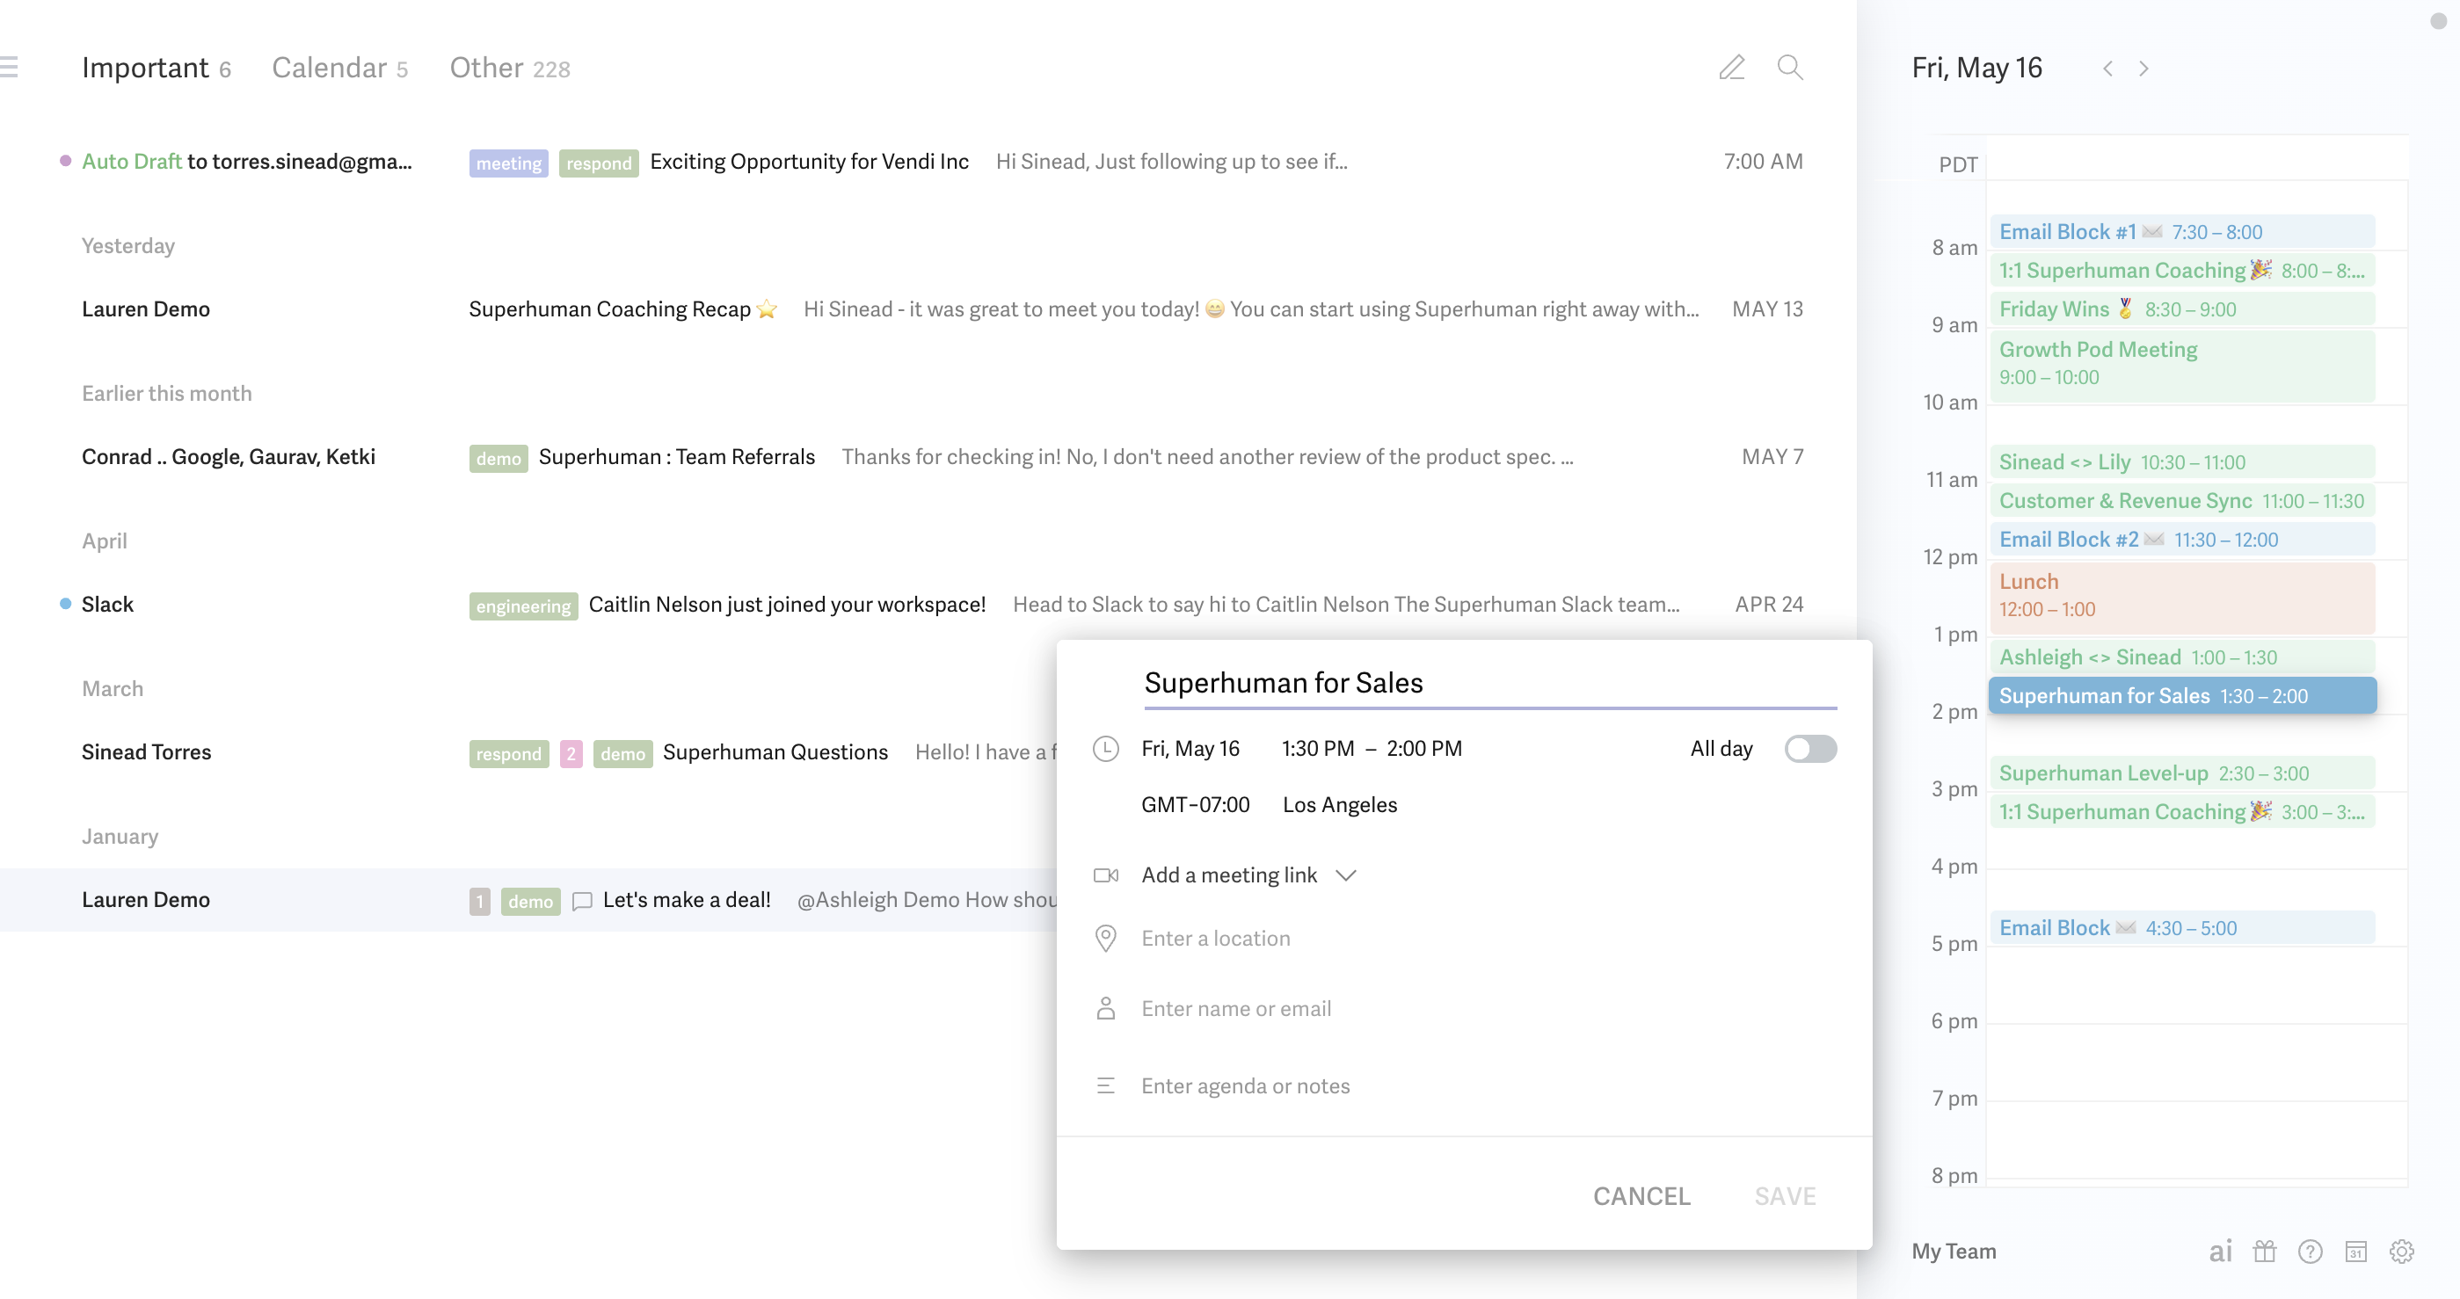Change end time 2:00 PM
The height and width of the screenshot is (1299, 2460).
(x=1423, y=748)
